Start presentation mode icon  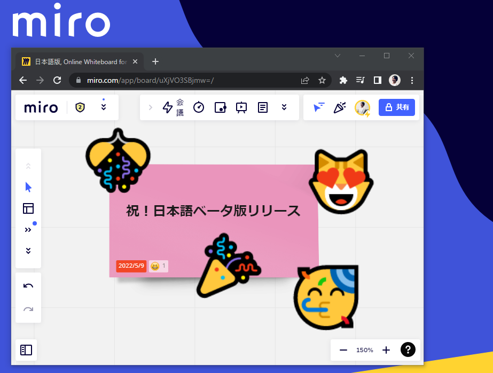click(241, 107)
